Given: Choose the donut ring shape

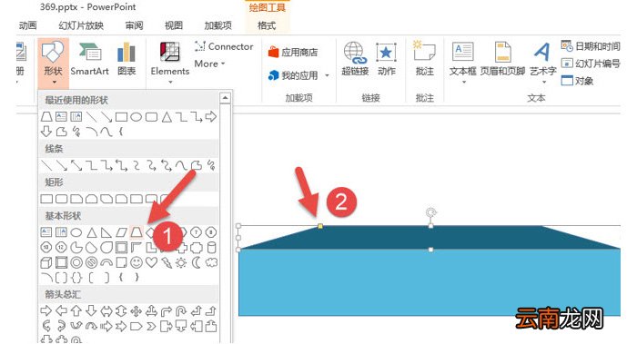Looking at the screenshot, I should point(76,262).
